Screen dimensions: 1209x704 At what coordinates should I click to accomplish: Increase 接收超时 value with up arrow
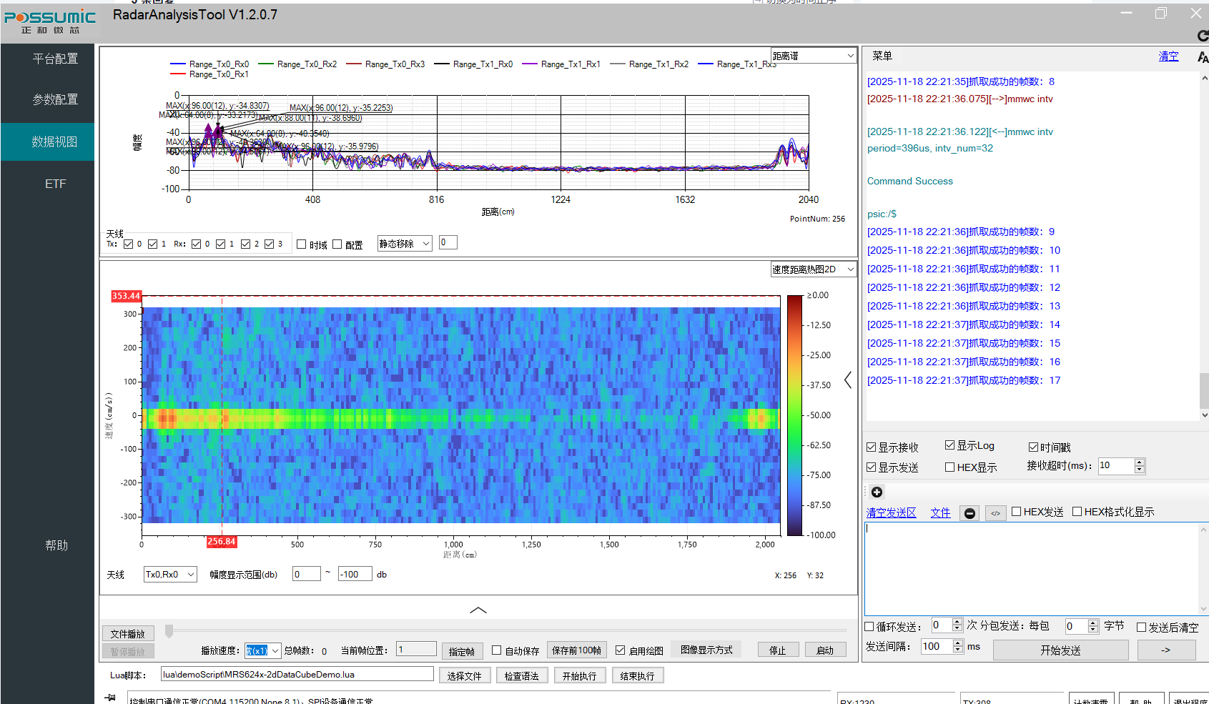[1140, 462]
